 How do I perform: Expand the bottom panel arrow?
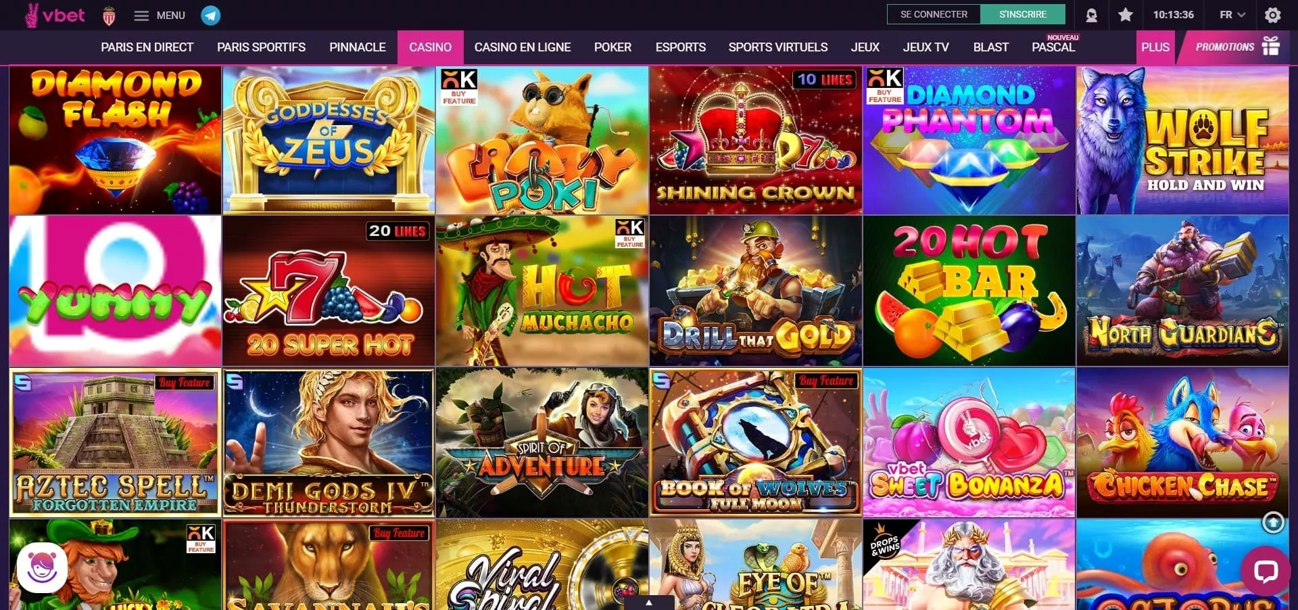coord(649,603)
